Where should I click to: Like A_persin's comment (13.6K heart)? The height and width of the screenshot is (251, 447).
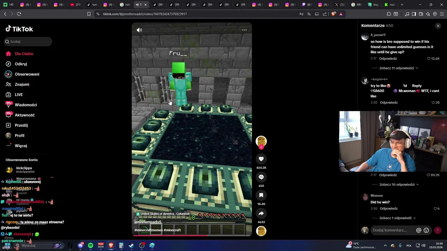pyautogui.click(x=429, y=59)
